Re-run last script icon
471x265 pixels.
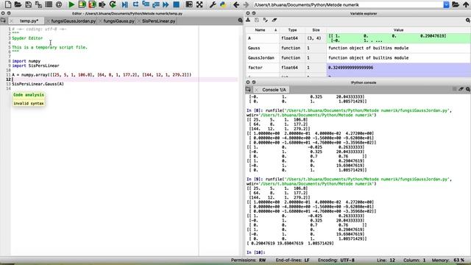[113, 4]
